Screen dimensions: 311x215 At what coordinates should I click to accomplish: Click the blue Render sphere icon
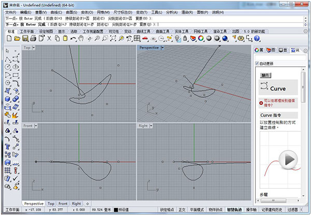(x=225, y=39)
